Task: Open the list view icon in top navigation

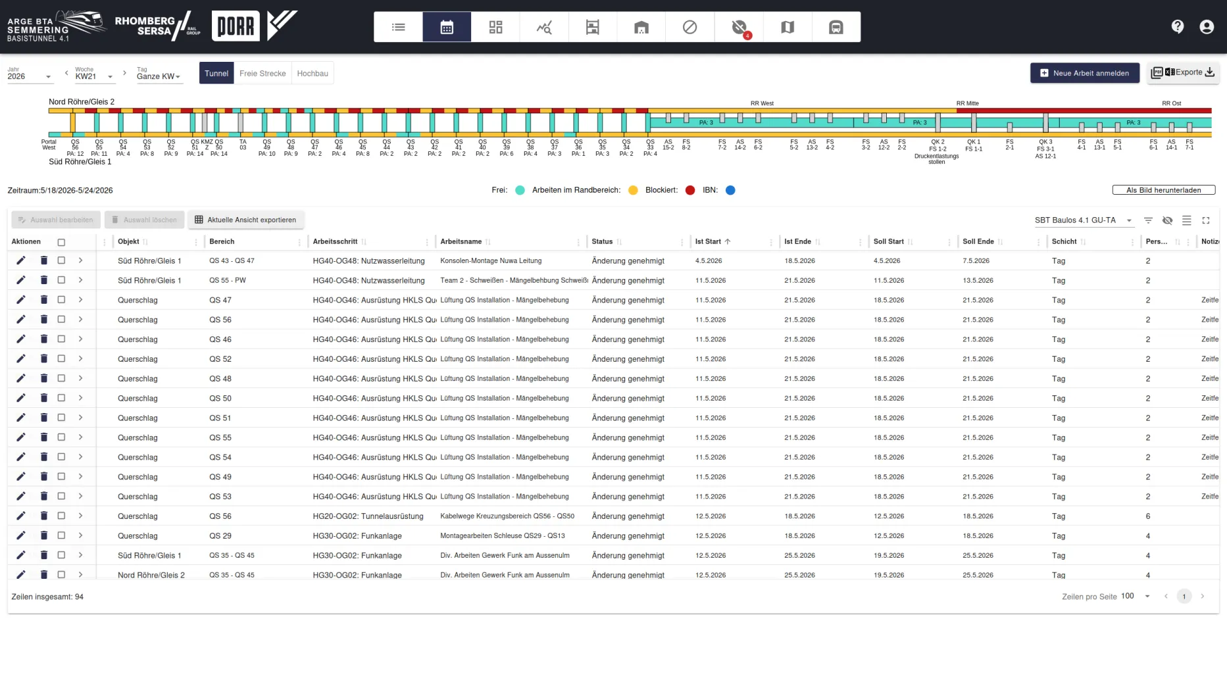Action: 398,27
